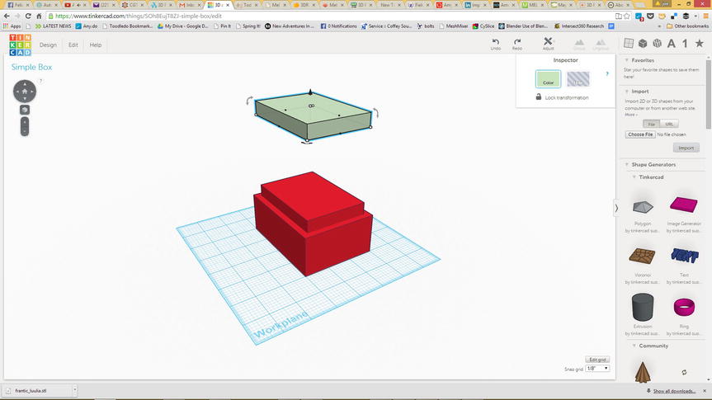Click the Redo arrow icon
This screenshot has width=712, height=400.
pyautogui.click(x=516, y=42)
